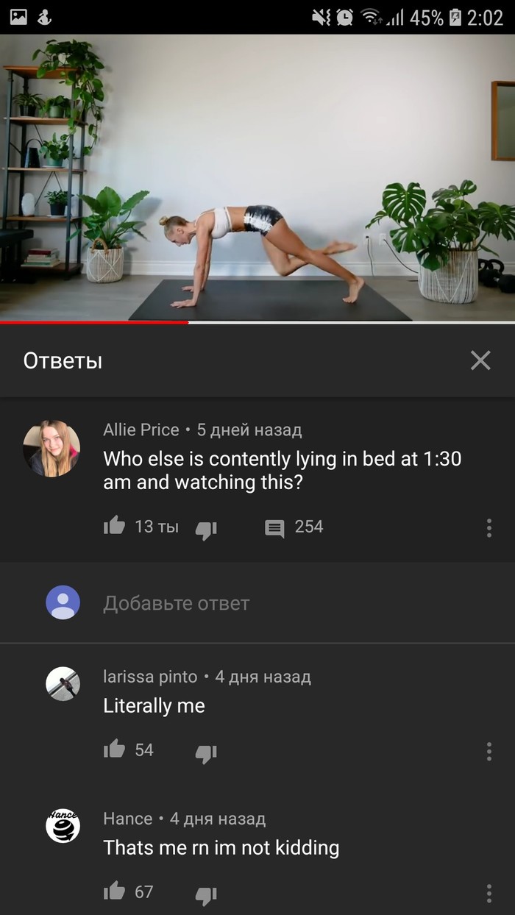Open Hance username link
The image size is (515, 915).
(x=128, y=819)
